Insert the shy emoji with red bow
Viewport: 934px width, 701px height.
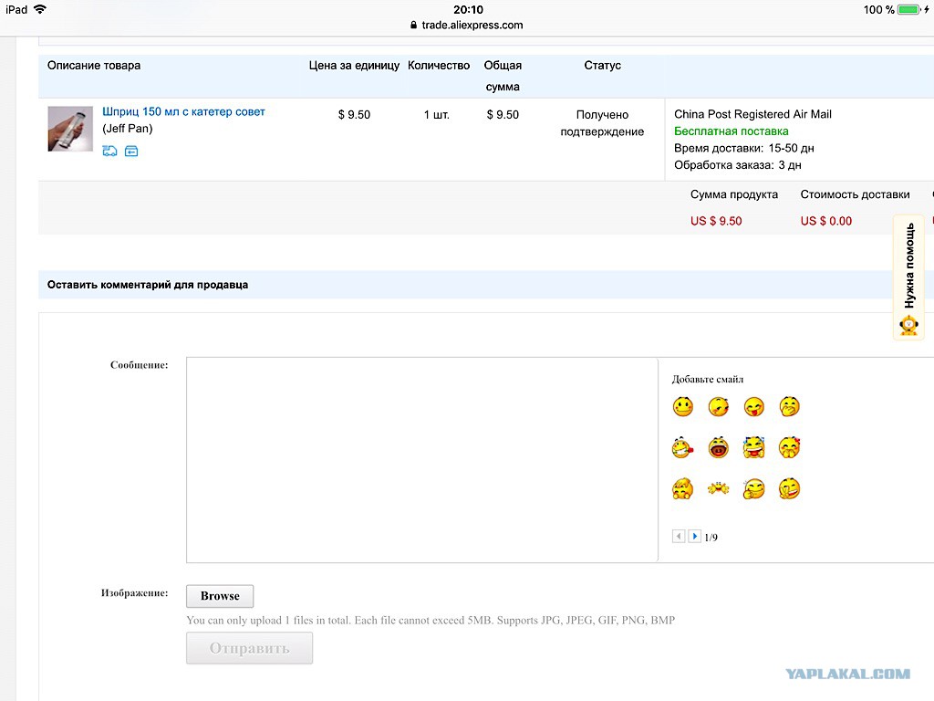789,447
